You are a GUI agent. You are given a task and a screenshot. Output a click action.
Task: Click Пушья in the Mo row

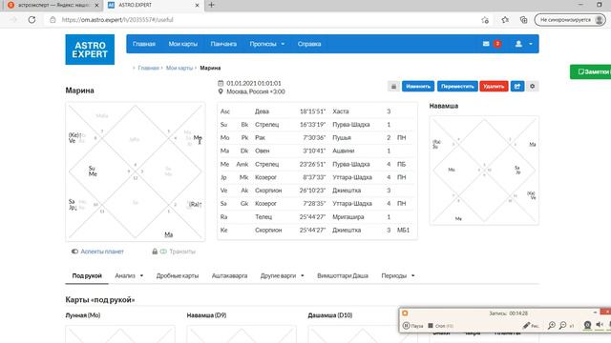coord(342,137)
